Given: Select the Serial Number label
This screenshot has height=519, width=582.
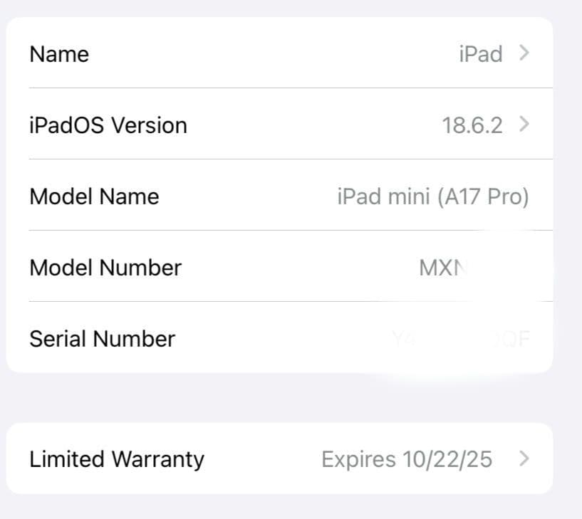Looking at the screenshot, I should tap(101, 338).
